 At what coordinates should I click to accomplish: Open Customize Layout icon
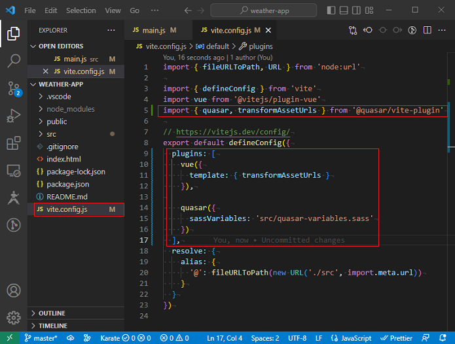point(369,10)
